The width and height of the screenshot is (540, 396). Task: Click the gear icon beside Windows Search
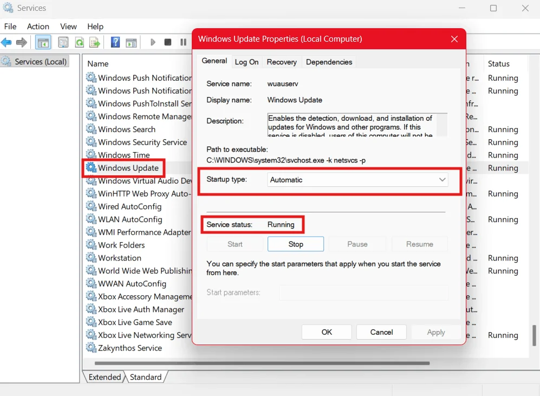91,129
